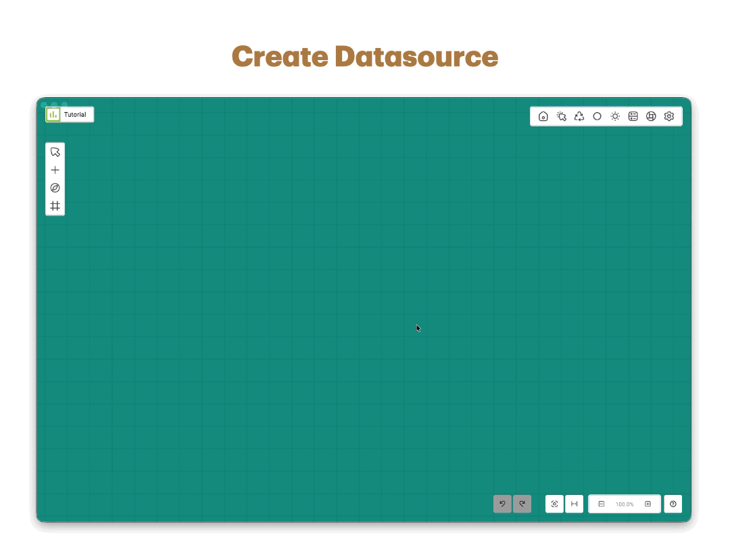Open the settings gear
This screenshot has height=547, width=730.
(x=669, y=116)
